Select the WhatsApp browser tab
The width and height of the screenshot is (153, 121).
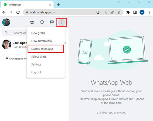pos(27,5)
